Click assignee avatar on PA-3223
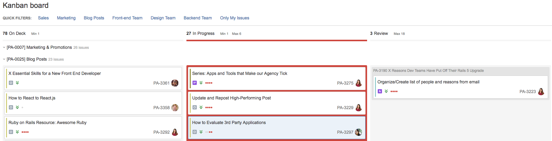Screen dimensions: 552x141 click(541, 92)
